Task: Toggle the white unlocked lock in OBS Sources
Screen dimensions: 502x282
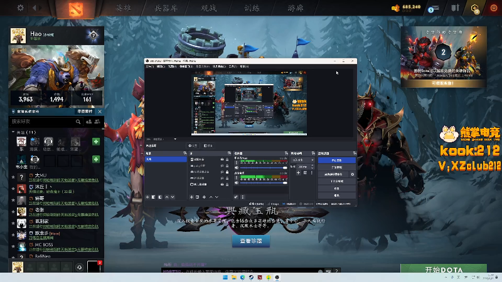Action: 227,172
